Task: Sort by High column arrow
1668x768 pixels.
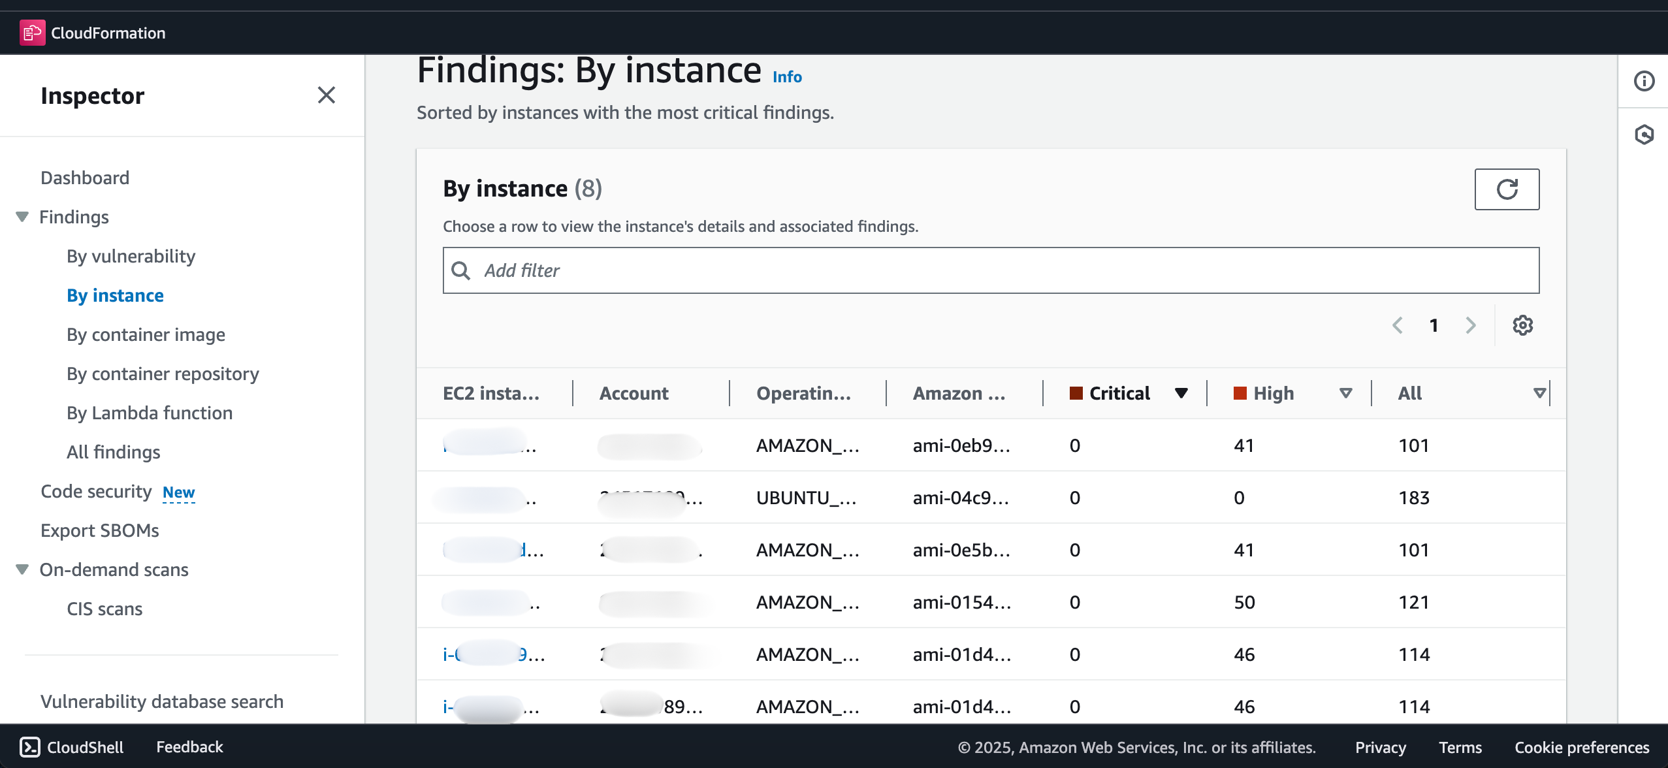Action: (1345, 393)
